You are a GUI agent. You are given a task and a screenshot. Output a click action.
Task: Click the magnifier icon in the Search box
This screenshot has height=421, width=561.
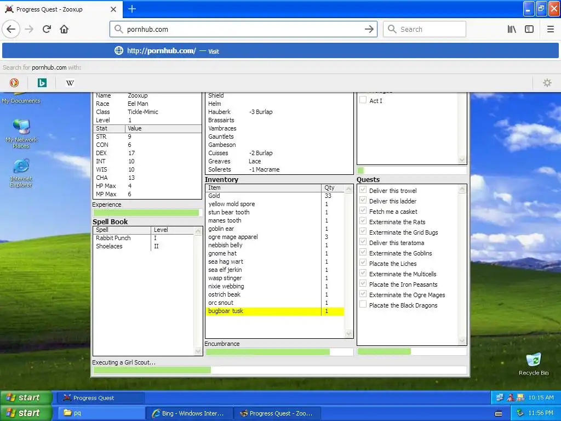392,30
